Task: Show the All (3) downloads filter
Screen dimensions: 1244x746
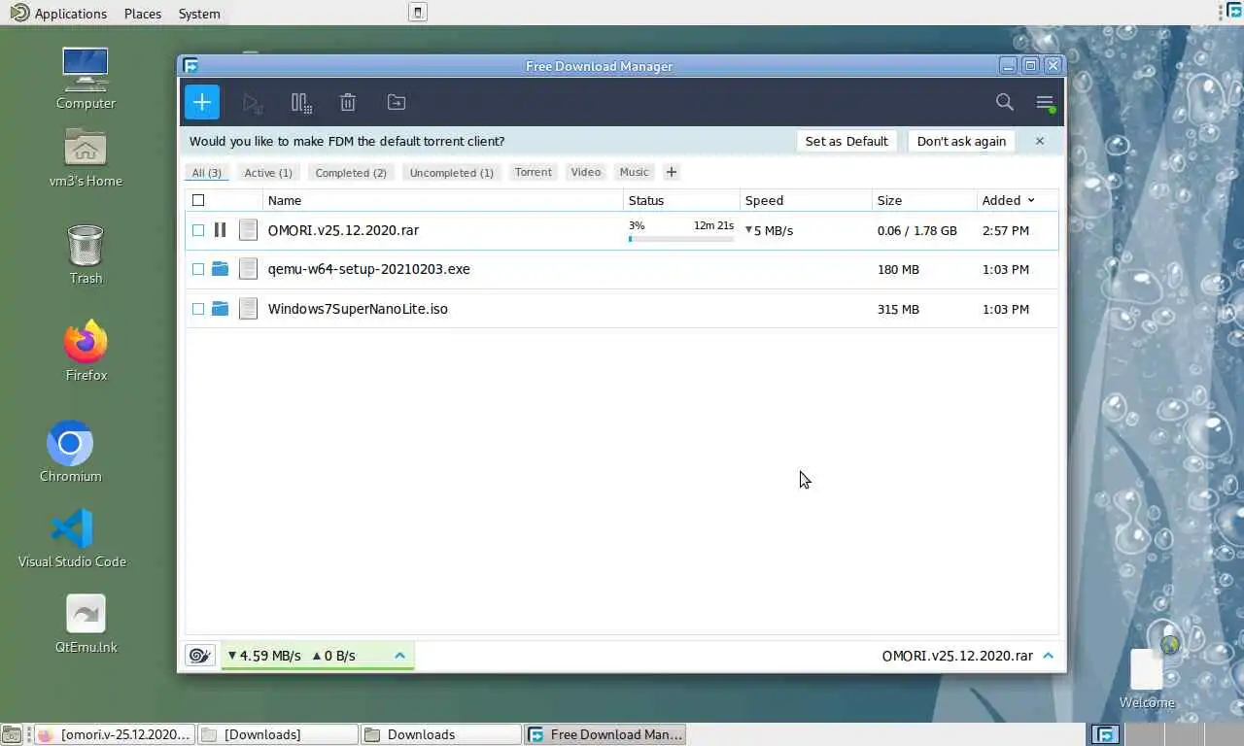Action: pos(206,173)
